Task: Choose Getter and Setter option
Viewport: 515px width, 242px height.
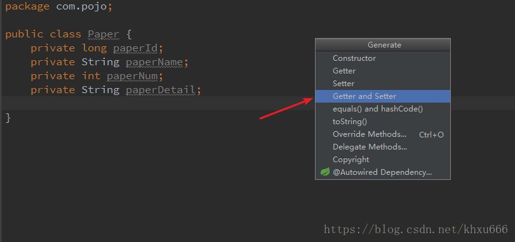Action: (x=383, y=96)
